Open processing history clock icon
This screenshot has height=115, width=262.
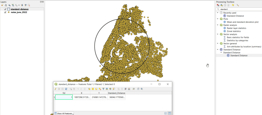[225, 5]
